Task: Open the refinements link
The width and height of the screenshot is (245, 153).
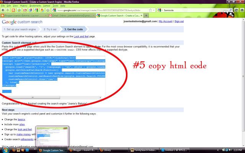Action: pos(27,140)
